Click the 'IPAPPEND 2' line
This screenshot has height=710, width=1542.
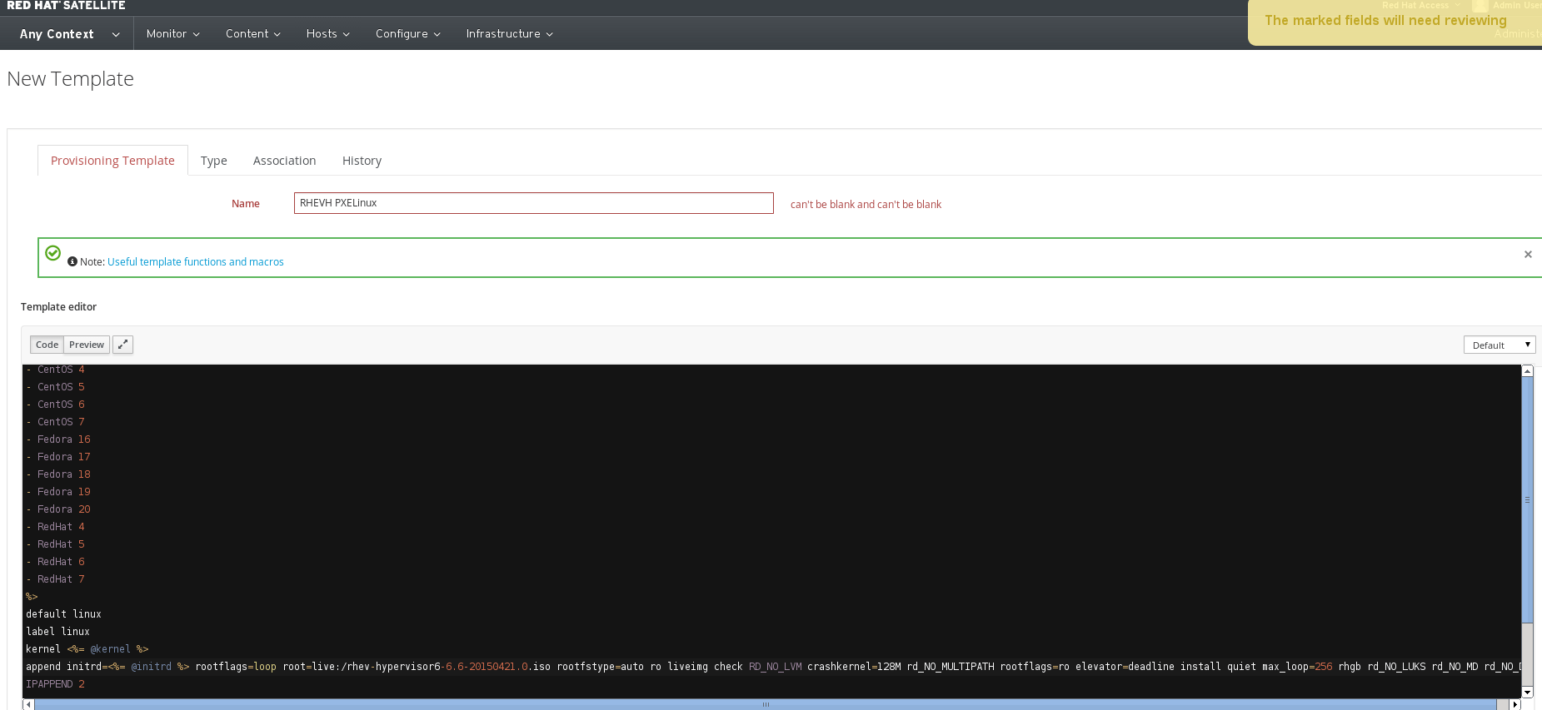click(x=55, y=684)
